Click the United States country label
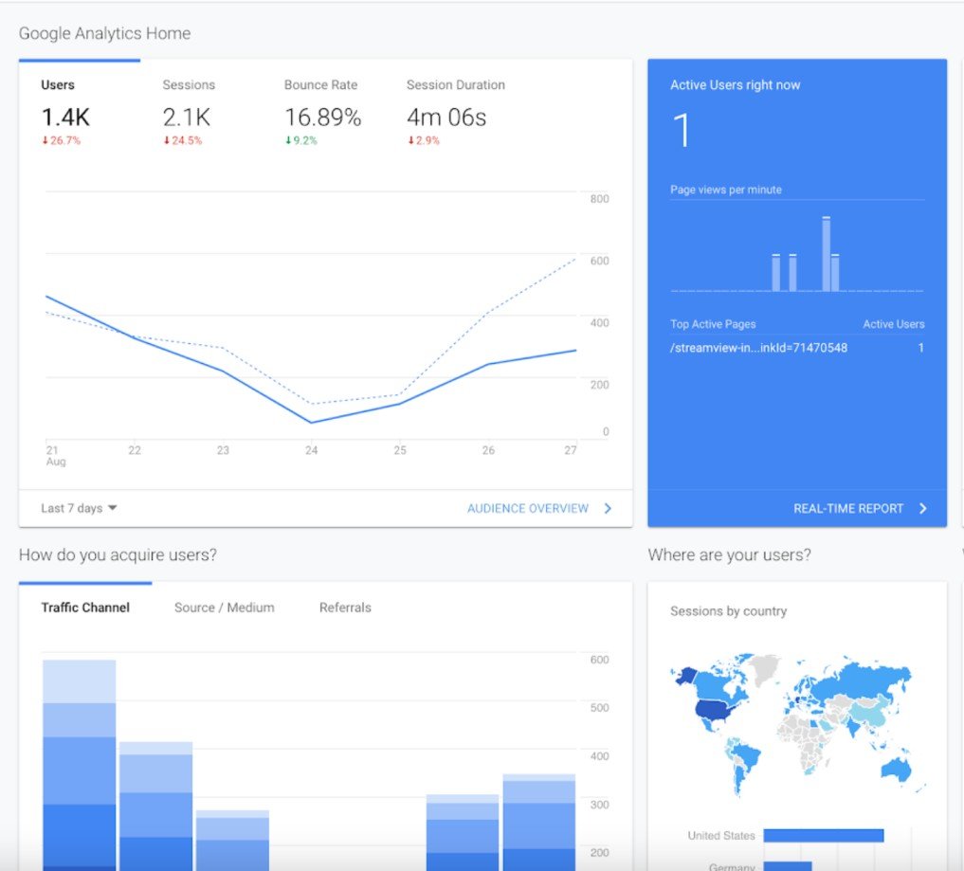The image size is (964, 871). click(x=720, y=835)
